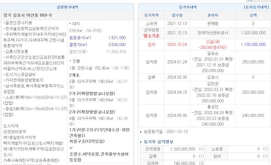Select the red 임의 registration entry
Viewport: 271px width, 165px height.
coord(151,44)
